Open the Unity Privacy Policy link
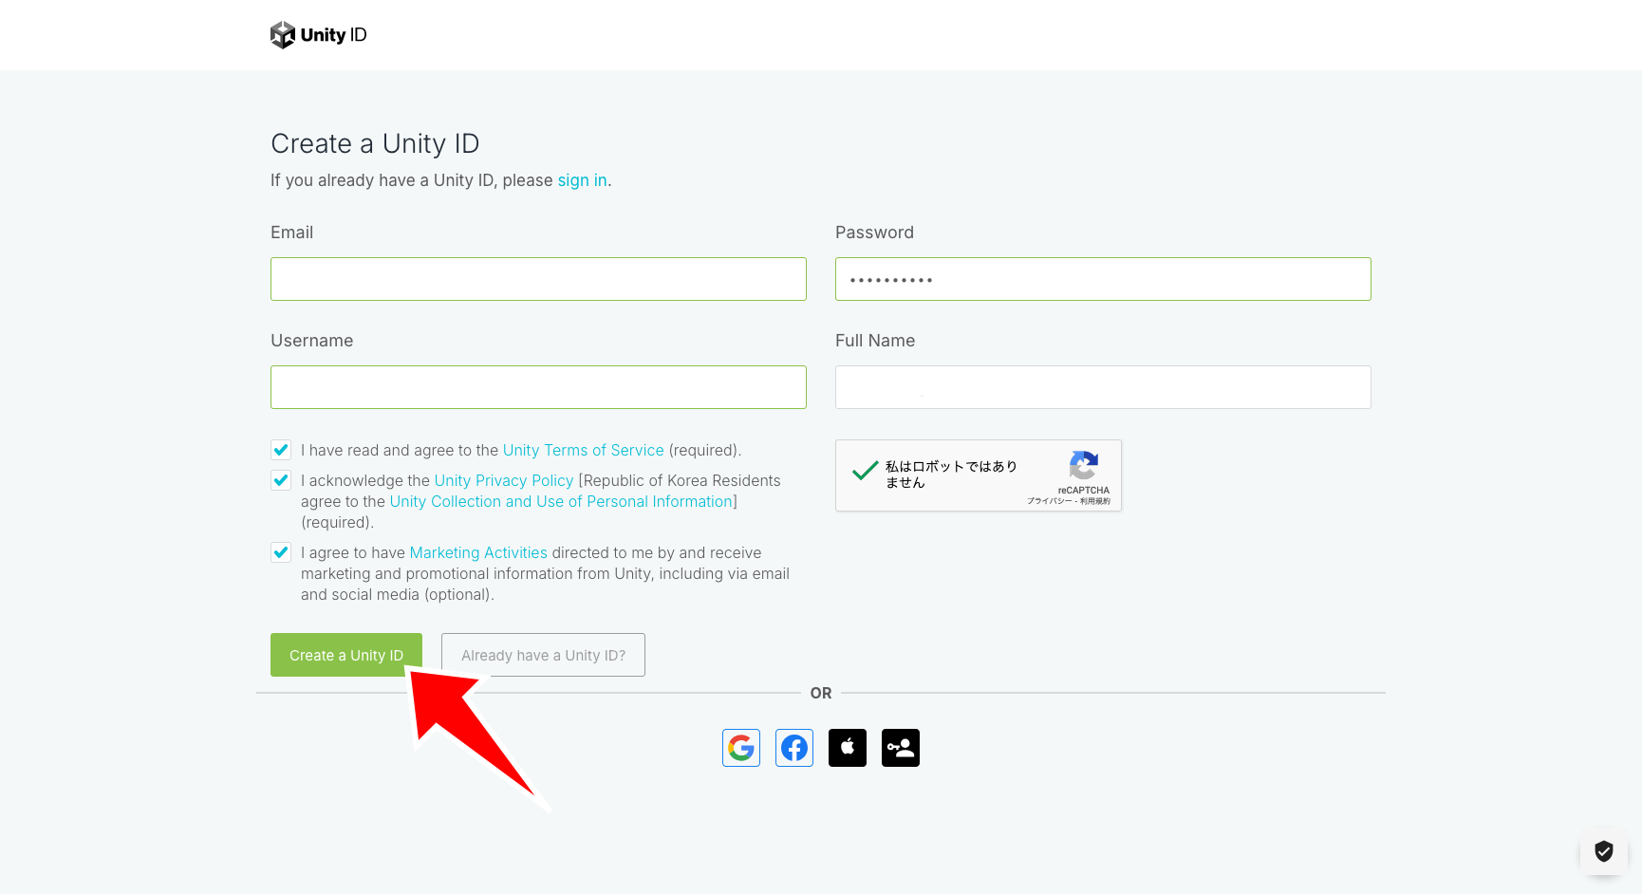Screen dimensions: 1642x894 pyautogui.click(x=503, y=481)
